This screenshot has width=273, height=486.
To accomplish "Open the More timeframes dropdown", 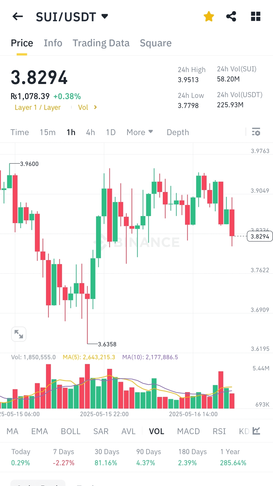I will (140, 132).
